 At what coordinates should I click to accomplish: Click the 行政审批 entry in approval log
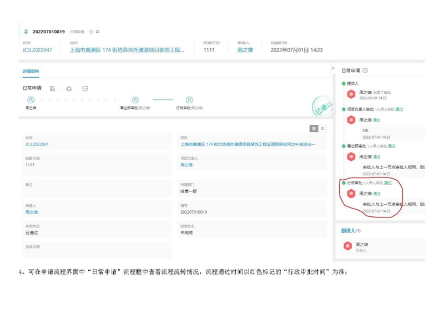click(x=355, y=183)
